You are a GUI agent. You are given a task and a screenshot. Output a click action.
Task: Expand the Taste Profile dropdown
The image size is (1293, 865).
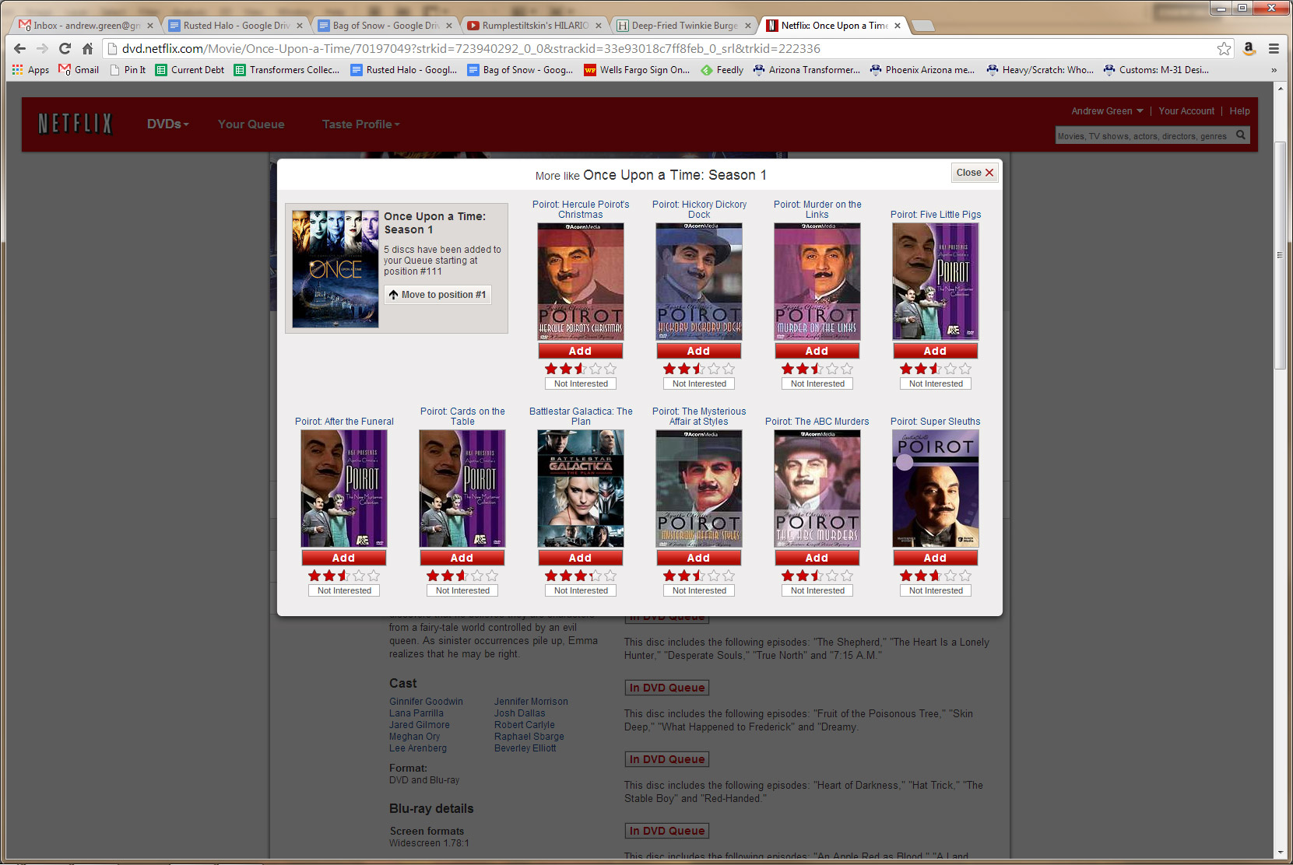click(360, 124)
